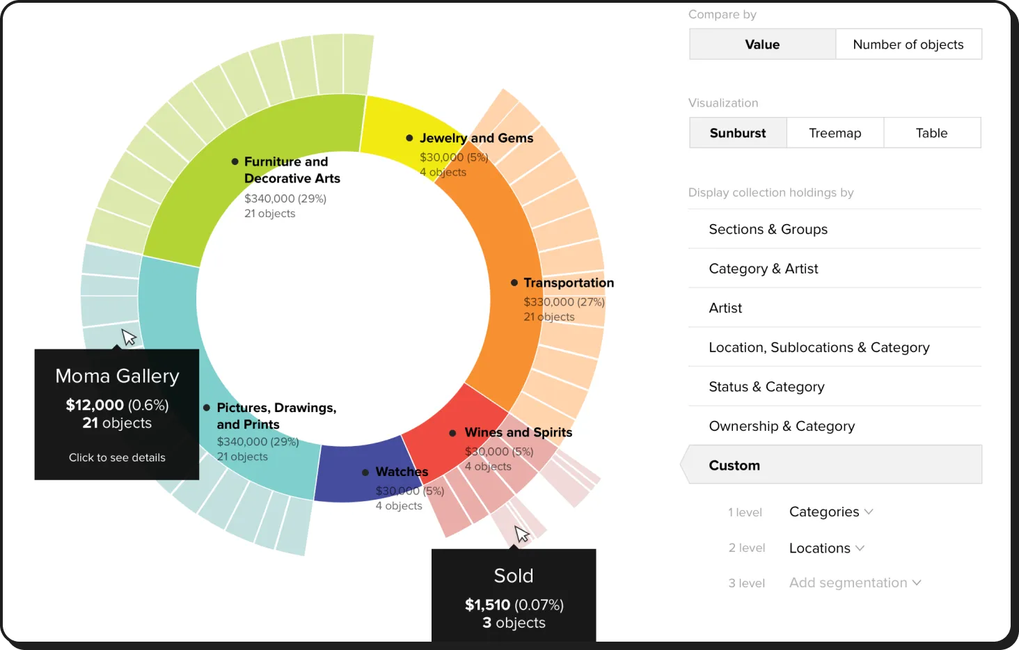This screenshot has height=650, width=1019.
Task: Click the Furniture and Decorative Arts bullet marker
Action: click(235, 161)
